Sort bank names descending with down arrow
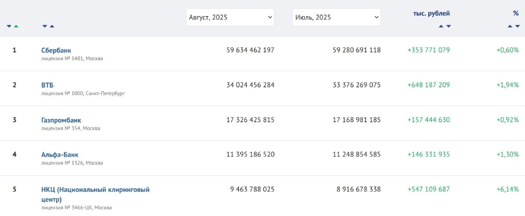 click(45, 26)
